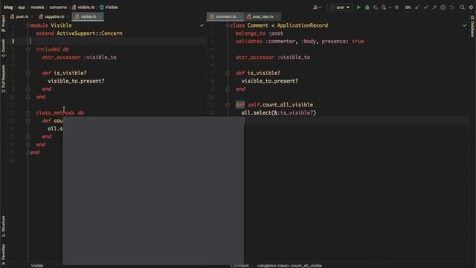Viewport: 476px width, 268px height.
Task: Click the models breadcrumb item
Action: (x=37, y=7)
